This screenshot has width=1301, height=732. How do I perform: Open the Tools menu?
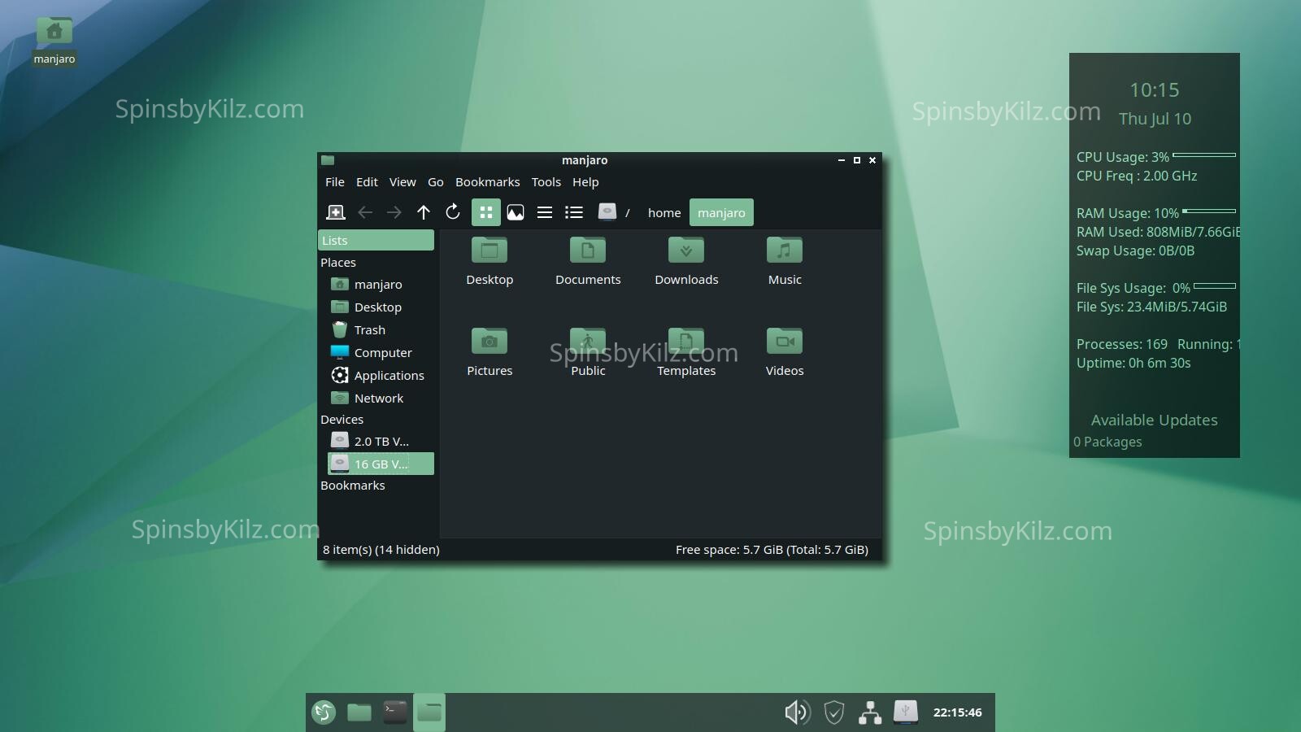coord(546,182)
